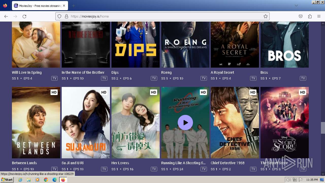Select the MoviesJoy browser tab
This screenshot has height=183, width=325.
click(40, 6)
